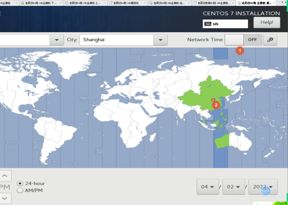This screenshot has height=205, width=288.
Task: Open Network Time gear settings
Action: [x=270, y=40]
